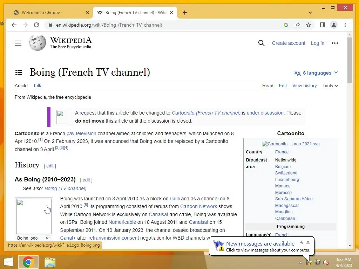
Task: Close the Boing Wikipedia tab
Action: point(171,13)
